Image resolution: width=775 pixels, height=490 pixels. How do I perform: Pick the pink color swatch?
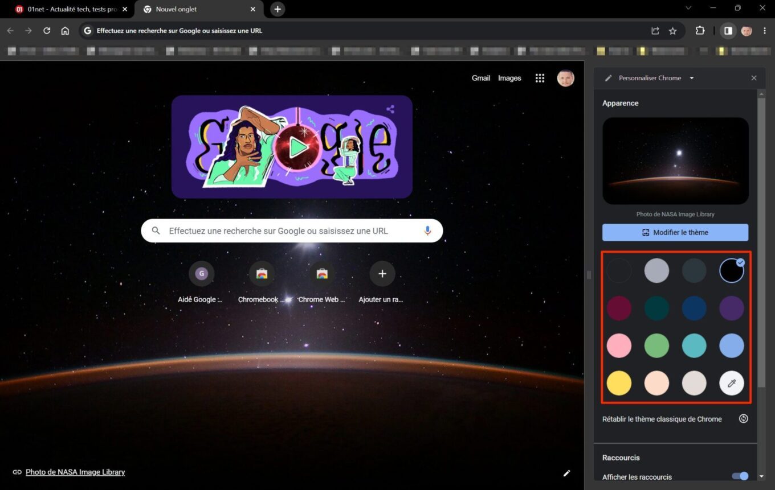(x=619, y=345)
